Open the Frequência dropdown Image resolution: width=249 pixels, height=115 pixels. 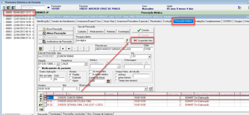(85, 64)
